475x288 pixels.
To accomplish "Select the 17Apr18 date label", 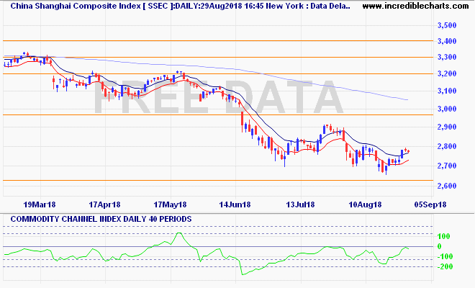I will (105, 204).
